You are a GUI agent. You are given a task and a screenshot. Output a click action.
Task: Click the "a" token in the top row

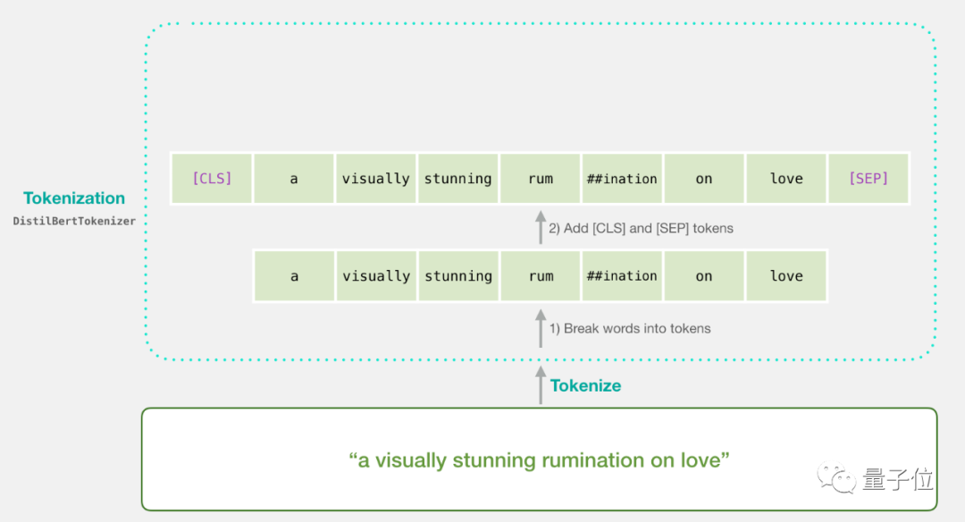(x=294, y=179)
